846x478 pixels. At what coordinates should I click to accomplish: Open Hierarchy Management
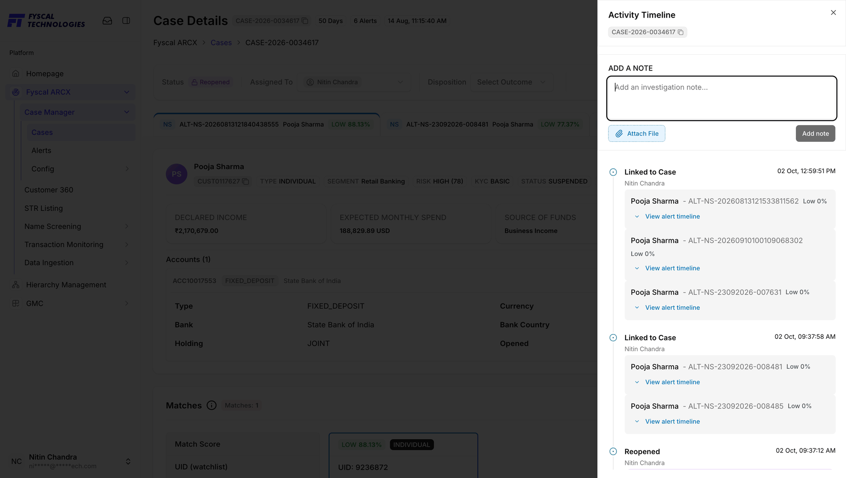pyautogui.click(x=70, y=285)
